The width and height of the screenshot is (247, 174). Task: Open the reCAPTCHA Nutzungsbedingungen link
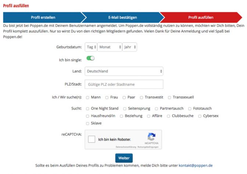pyautogui.click(x=148, y=147)
